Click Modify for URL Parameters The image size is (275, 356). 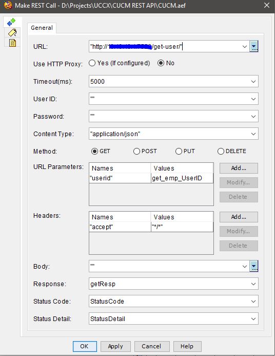[x=239, y=182]
